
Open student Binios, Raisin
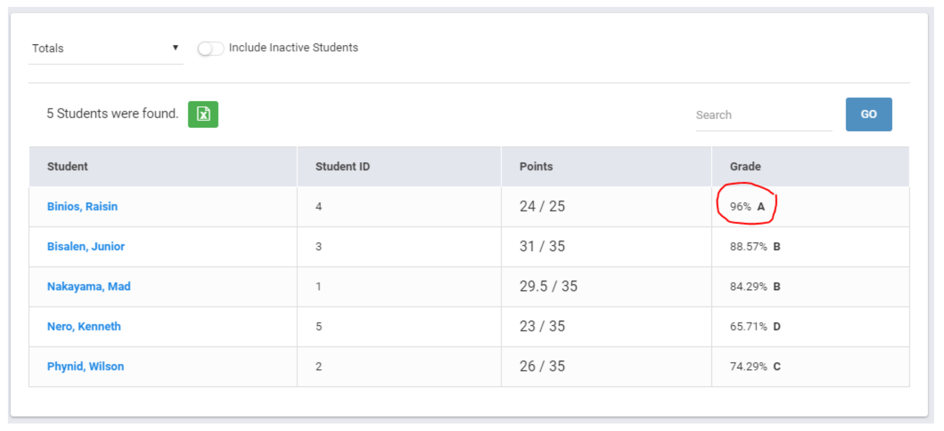(82, 207)
